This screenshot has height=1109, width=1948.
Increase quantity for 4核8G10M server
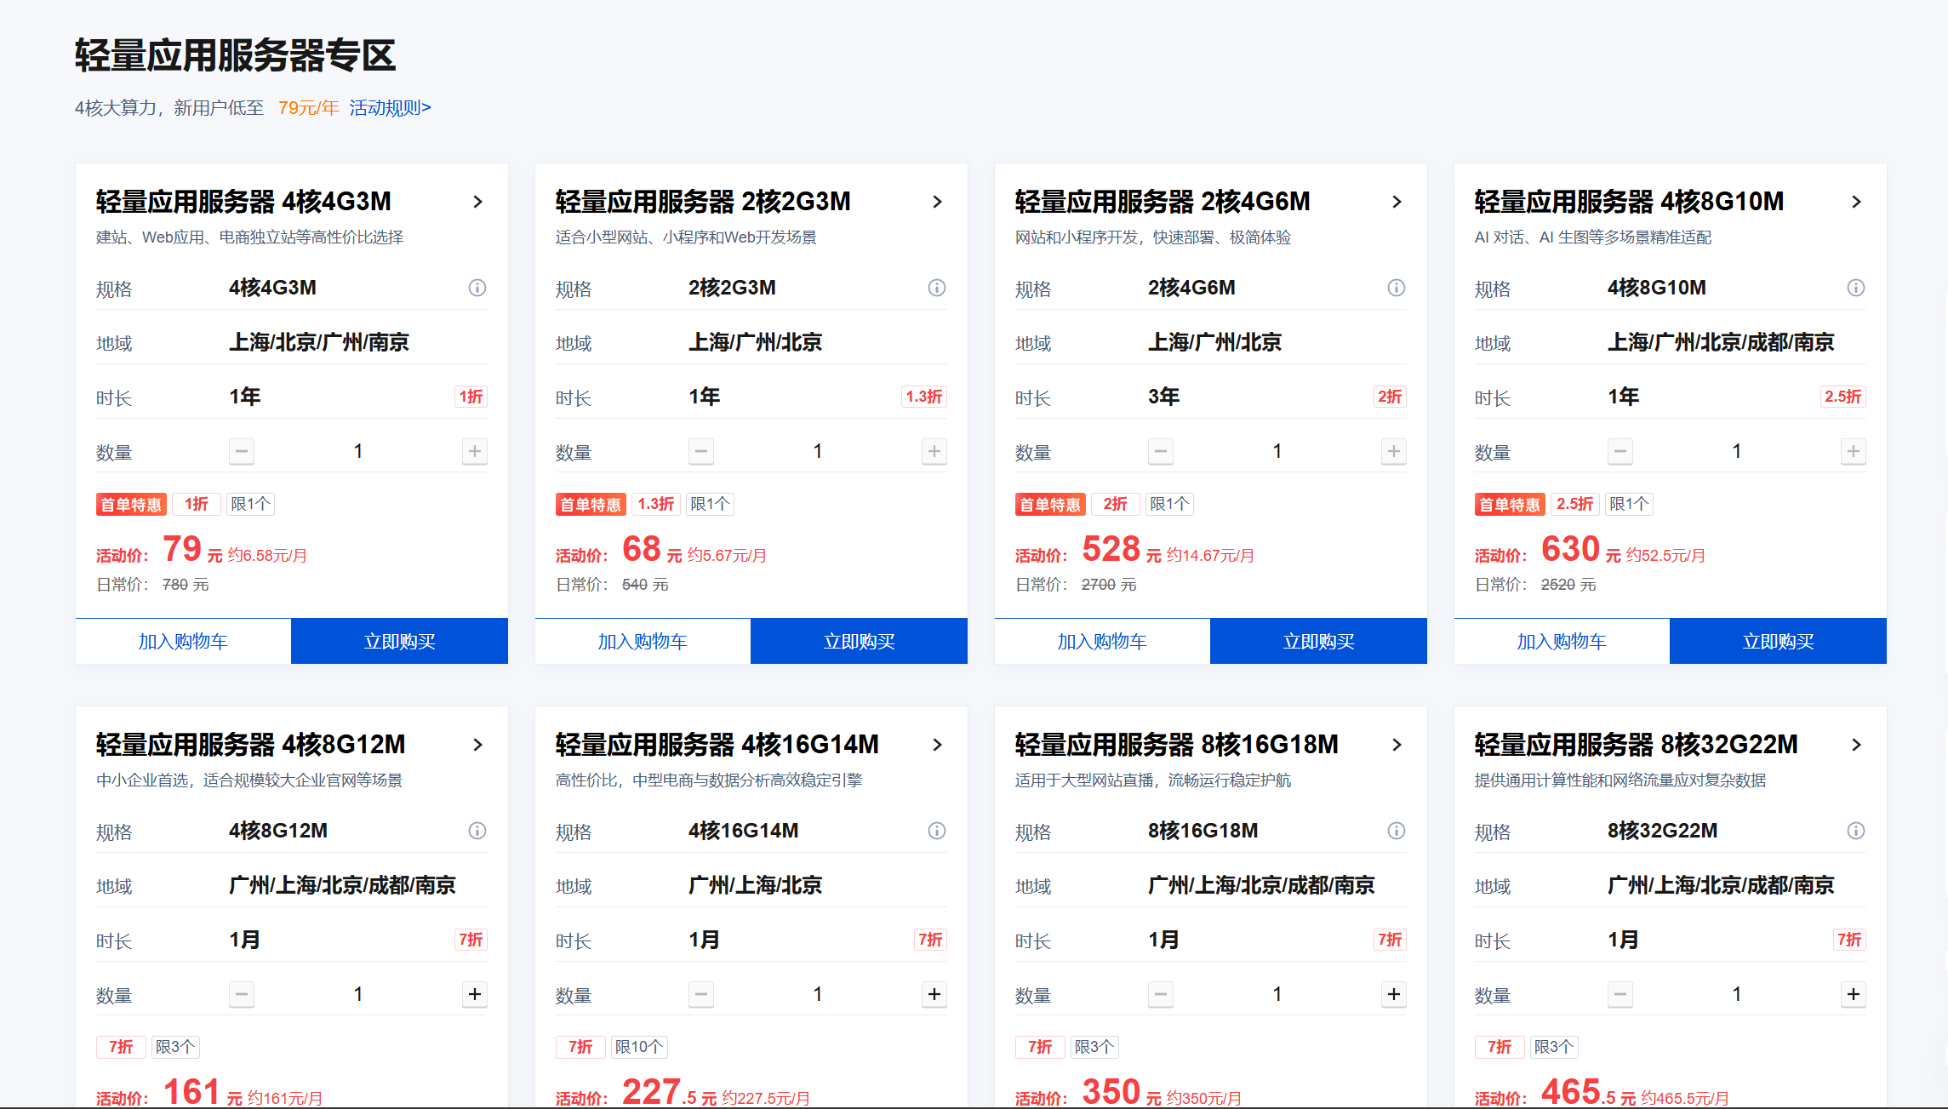(x=1854, y=451)
